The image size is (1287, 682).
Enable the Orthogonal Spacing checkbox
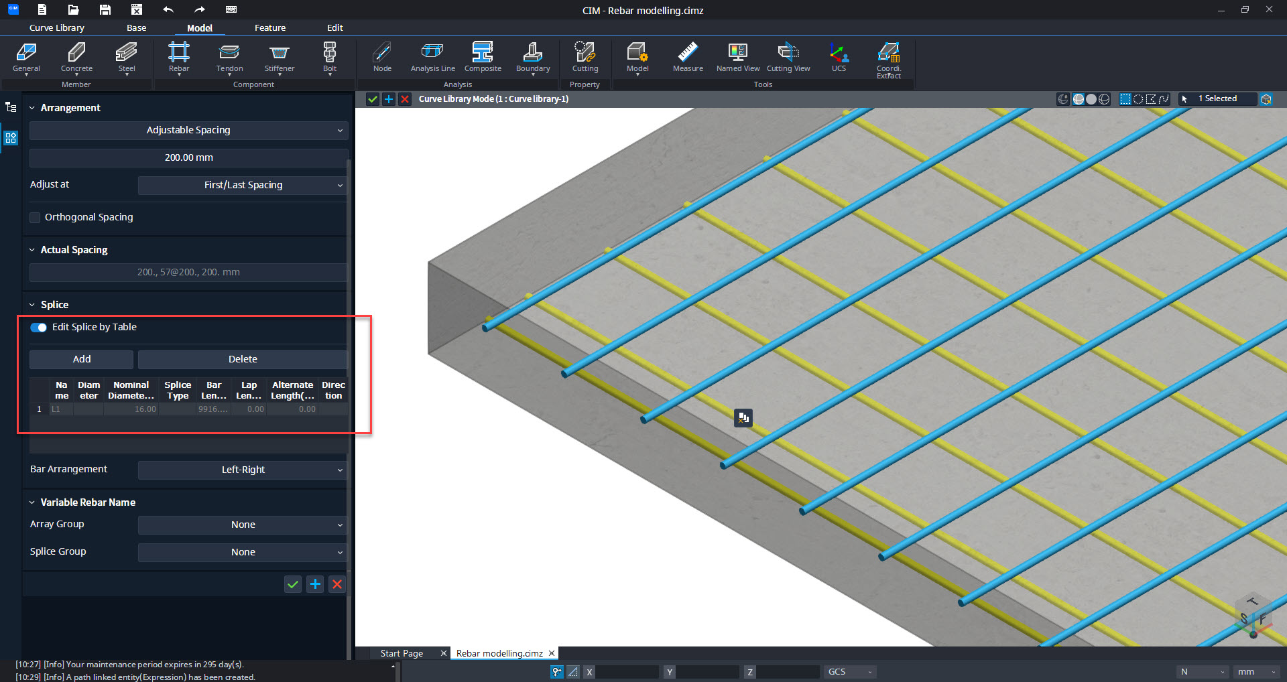click(x=35, y=217)
